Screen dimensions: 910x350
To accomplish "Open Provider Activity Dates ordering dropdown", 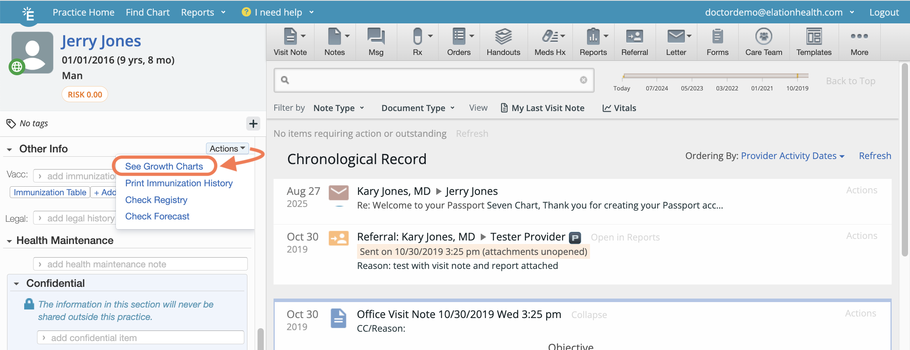I will point(792,156).
